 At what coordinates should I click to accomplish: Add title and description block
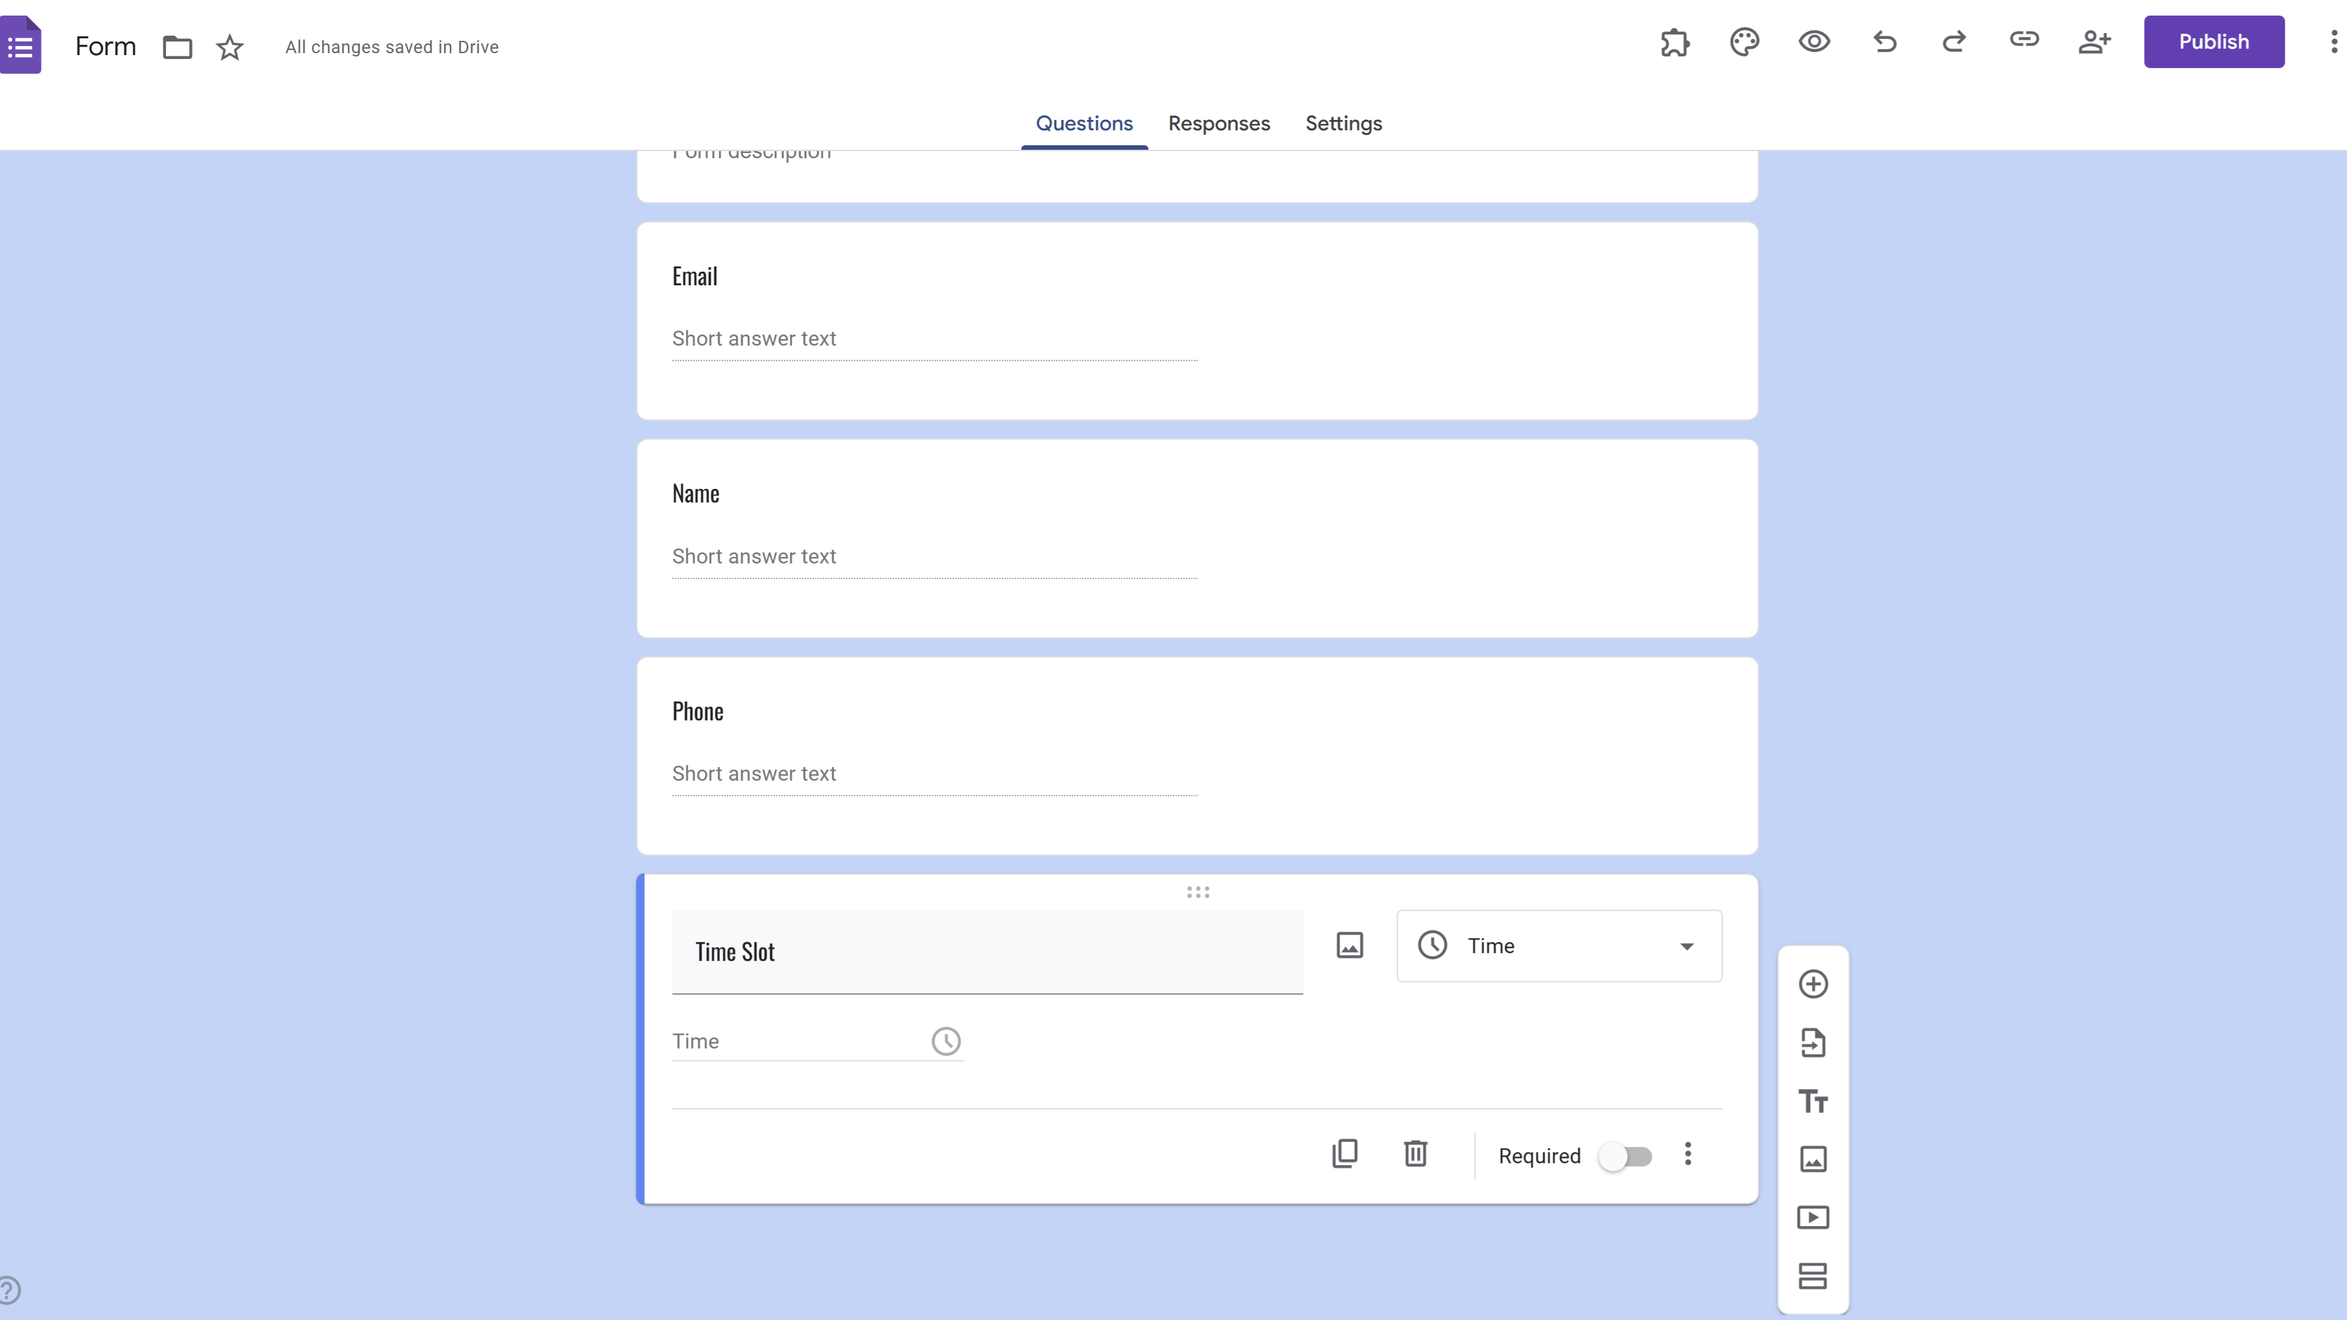click(1813, 1100)
